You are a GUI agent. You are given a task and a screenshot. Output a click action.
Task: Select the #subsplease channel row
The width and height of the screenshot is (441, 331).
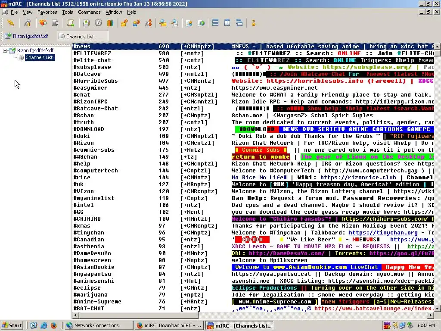253,67
